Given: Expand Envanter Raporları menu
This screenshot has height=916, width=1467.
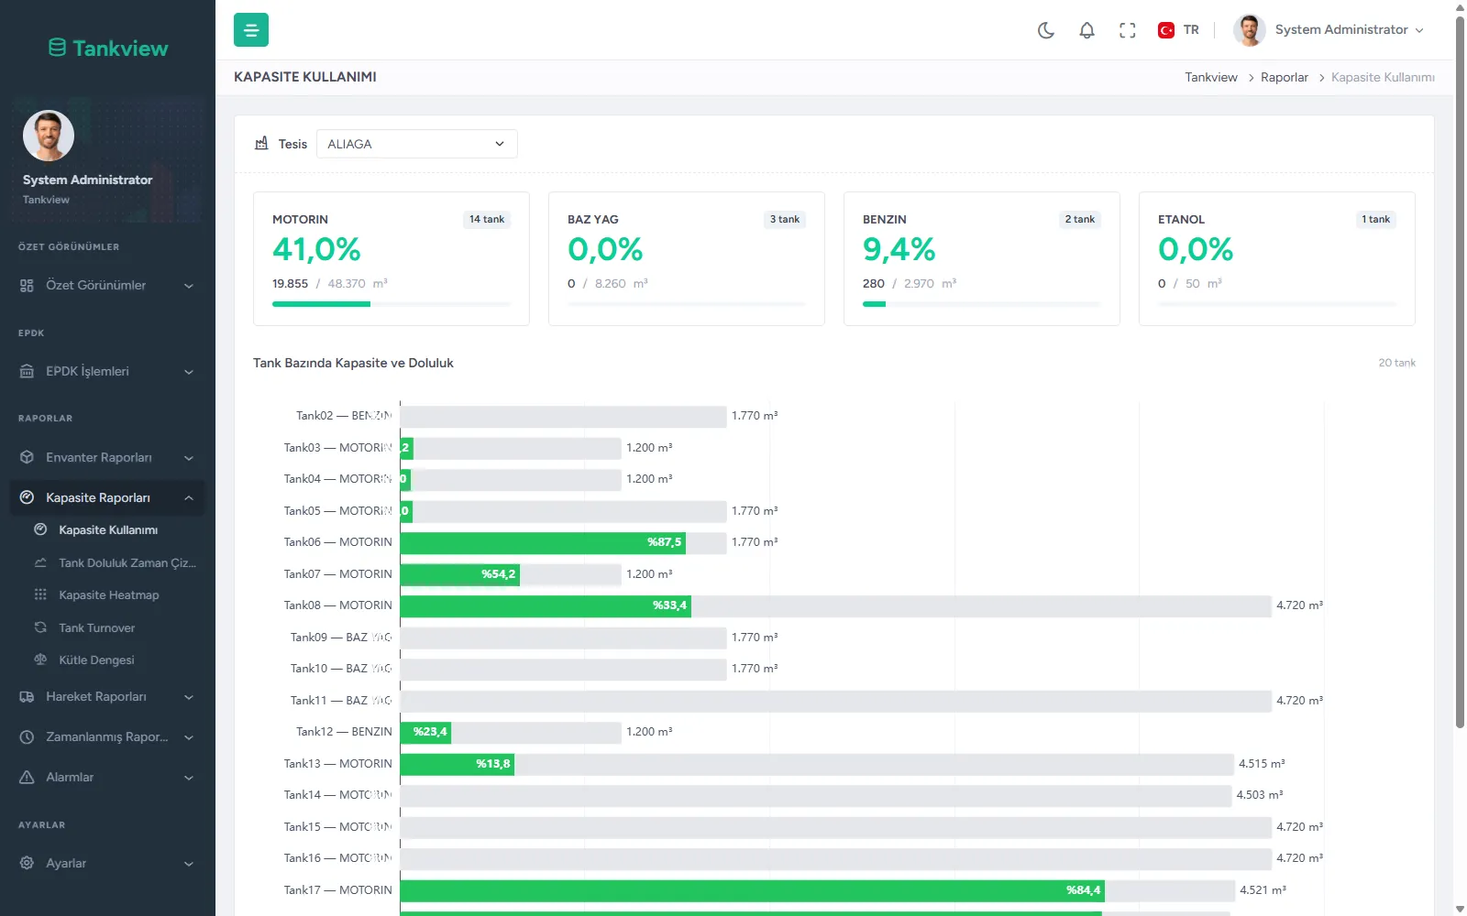Looking at the screenshot, I should point(107,458).
